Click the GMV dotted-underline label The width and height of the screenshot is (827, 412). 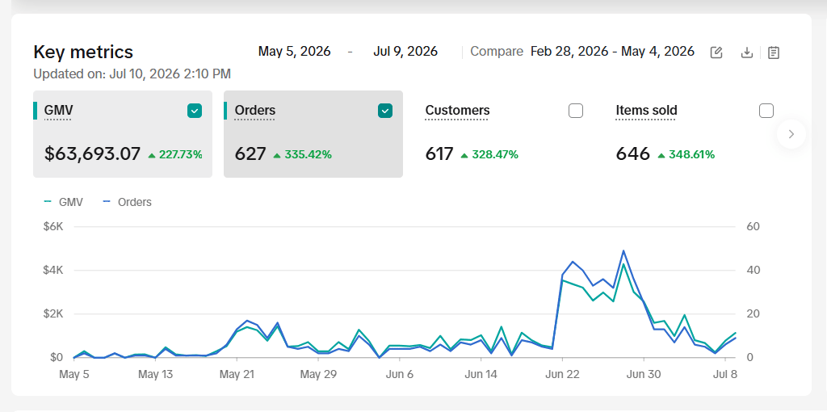[x=58, y=111]
